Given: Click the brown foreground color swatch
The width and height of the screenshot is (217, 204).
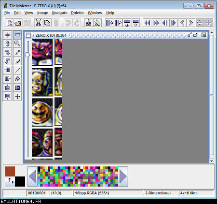Looking at the screenshot, I should [10, 171].
